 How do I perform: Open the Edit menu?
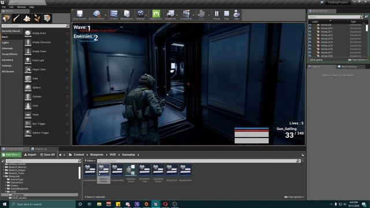[x=12, y=7]
